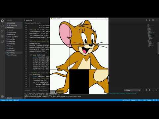Image resolution: width=159 pixels, height=119 pixels.
Task: Kill terminal with trash icon
Action: [150, 90]
